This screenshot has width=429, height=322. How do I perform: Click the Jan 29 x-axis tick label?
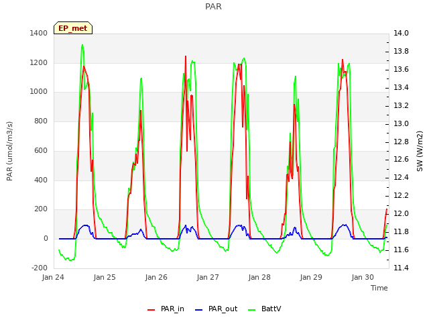(311, 277)
